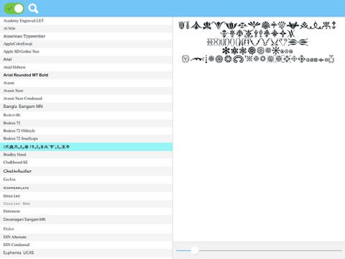Select Cochin font
The image size is (345, 259).
click(86, 180)
